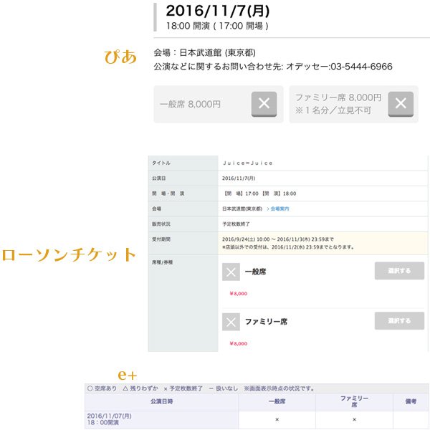Click the X icon beside ファミリー席 8,000円 in Pia

coord(401,104)
